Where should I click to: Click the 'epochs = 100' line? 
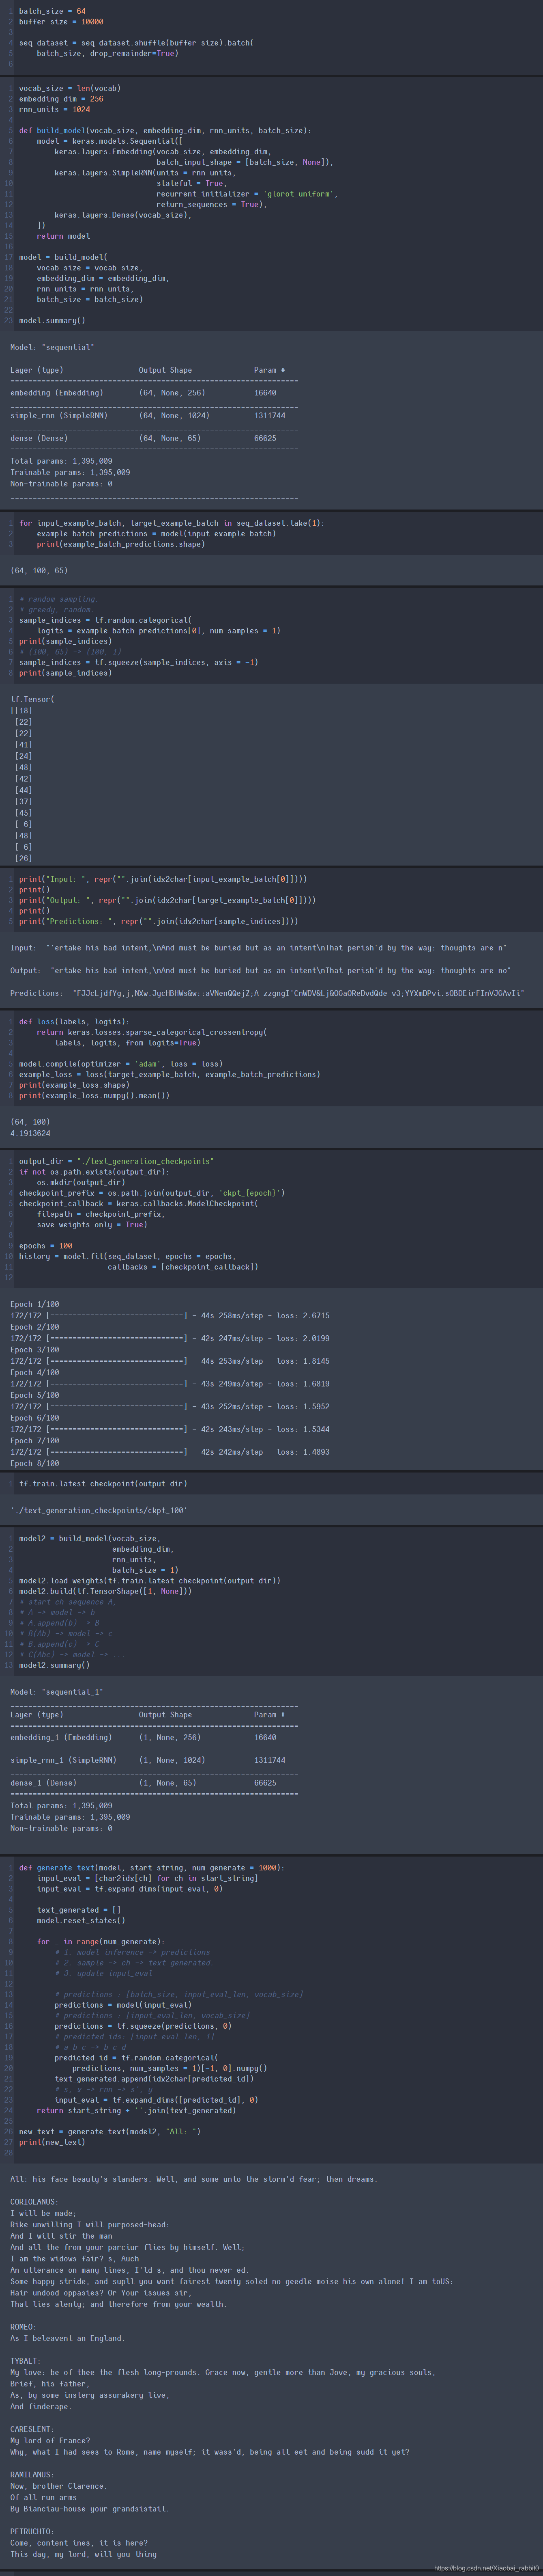click(x=45, y=1246)
